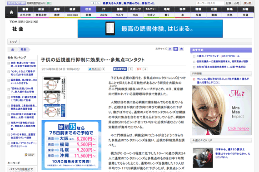Open the トップ tab below the banner
Image resolution: width=259 pixels, height=172 pixels.
tap(13, 42)
